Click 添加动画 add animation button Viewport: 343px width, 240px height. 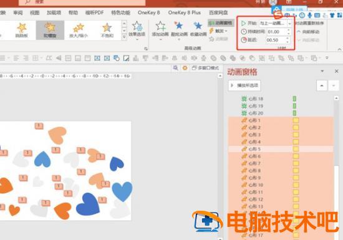(x=160, y=31)
